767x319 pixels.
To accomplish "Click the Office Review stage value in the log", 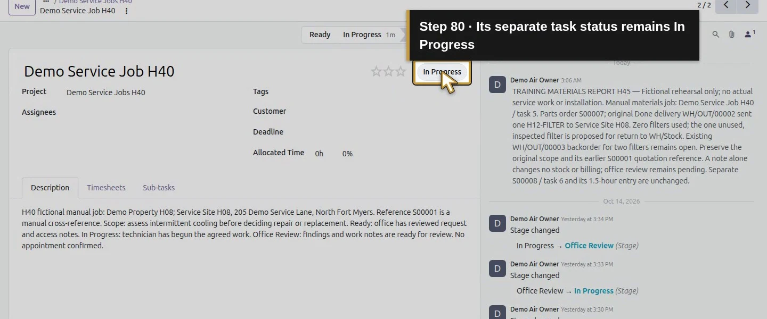I will coord(589,246).
